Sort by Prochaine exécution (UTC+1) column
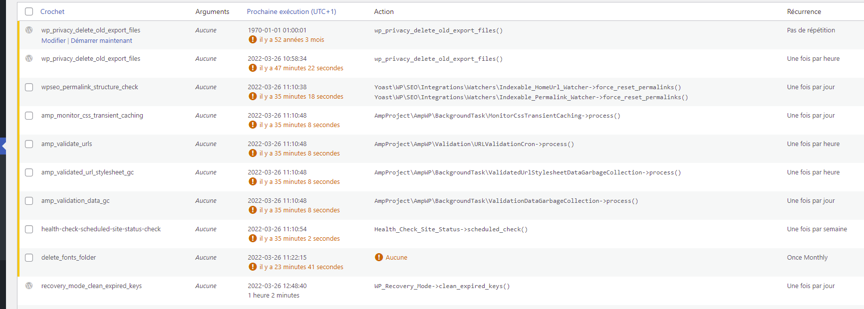864x309 pixels. coord(291,11)
